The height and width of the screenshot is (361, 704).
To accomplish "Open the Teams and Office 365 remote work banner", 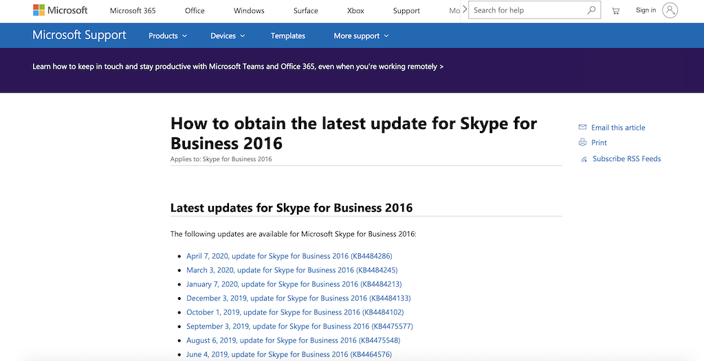I will tap(238, 67).
